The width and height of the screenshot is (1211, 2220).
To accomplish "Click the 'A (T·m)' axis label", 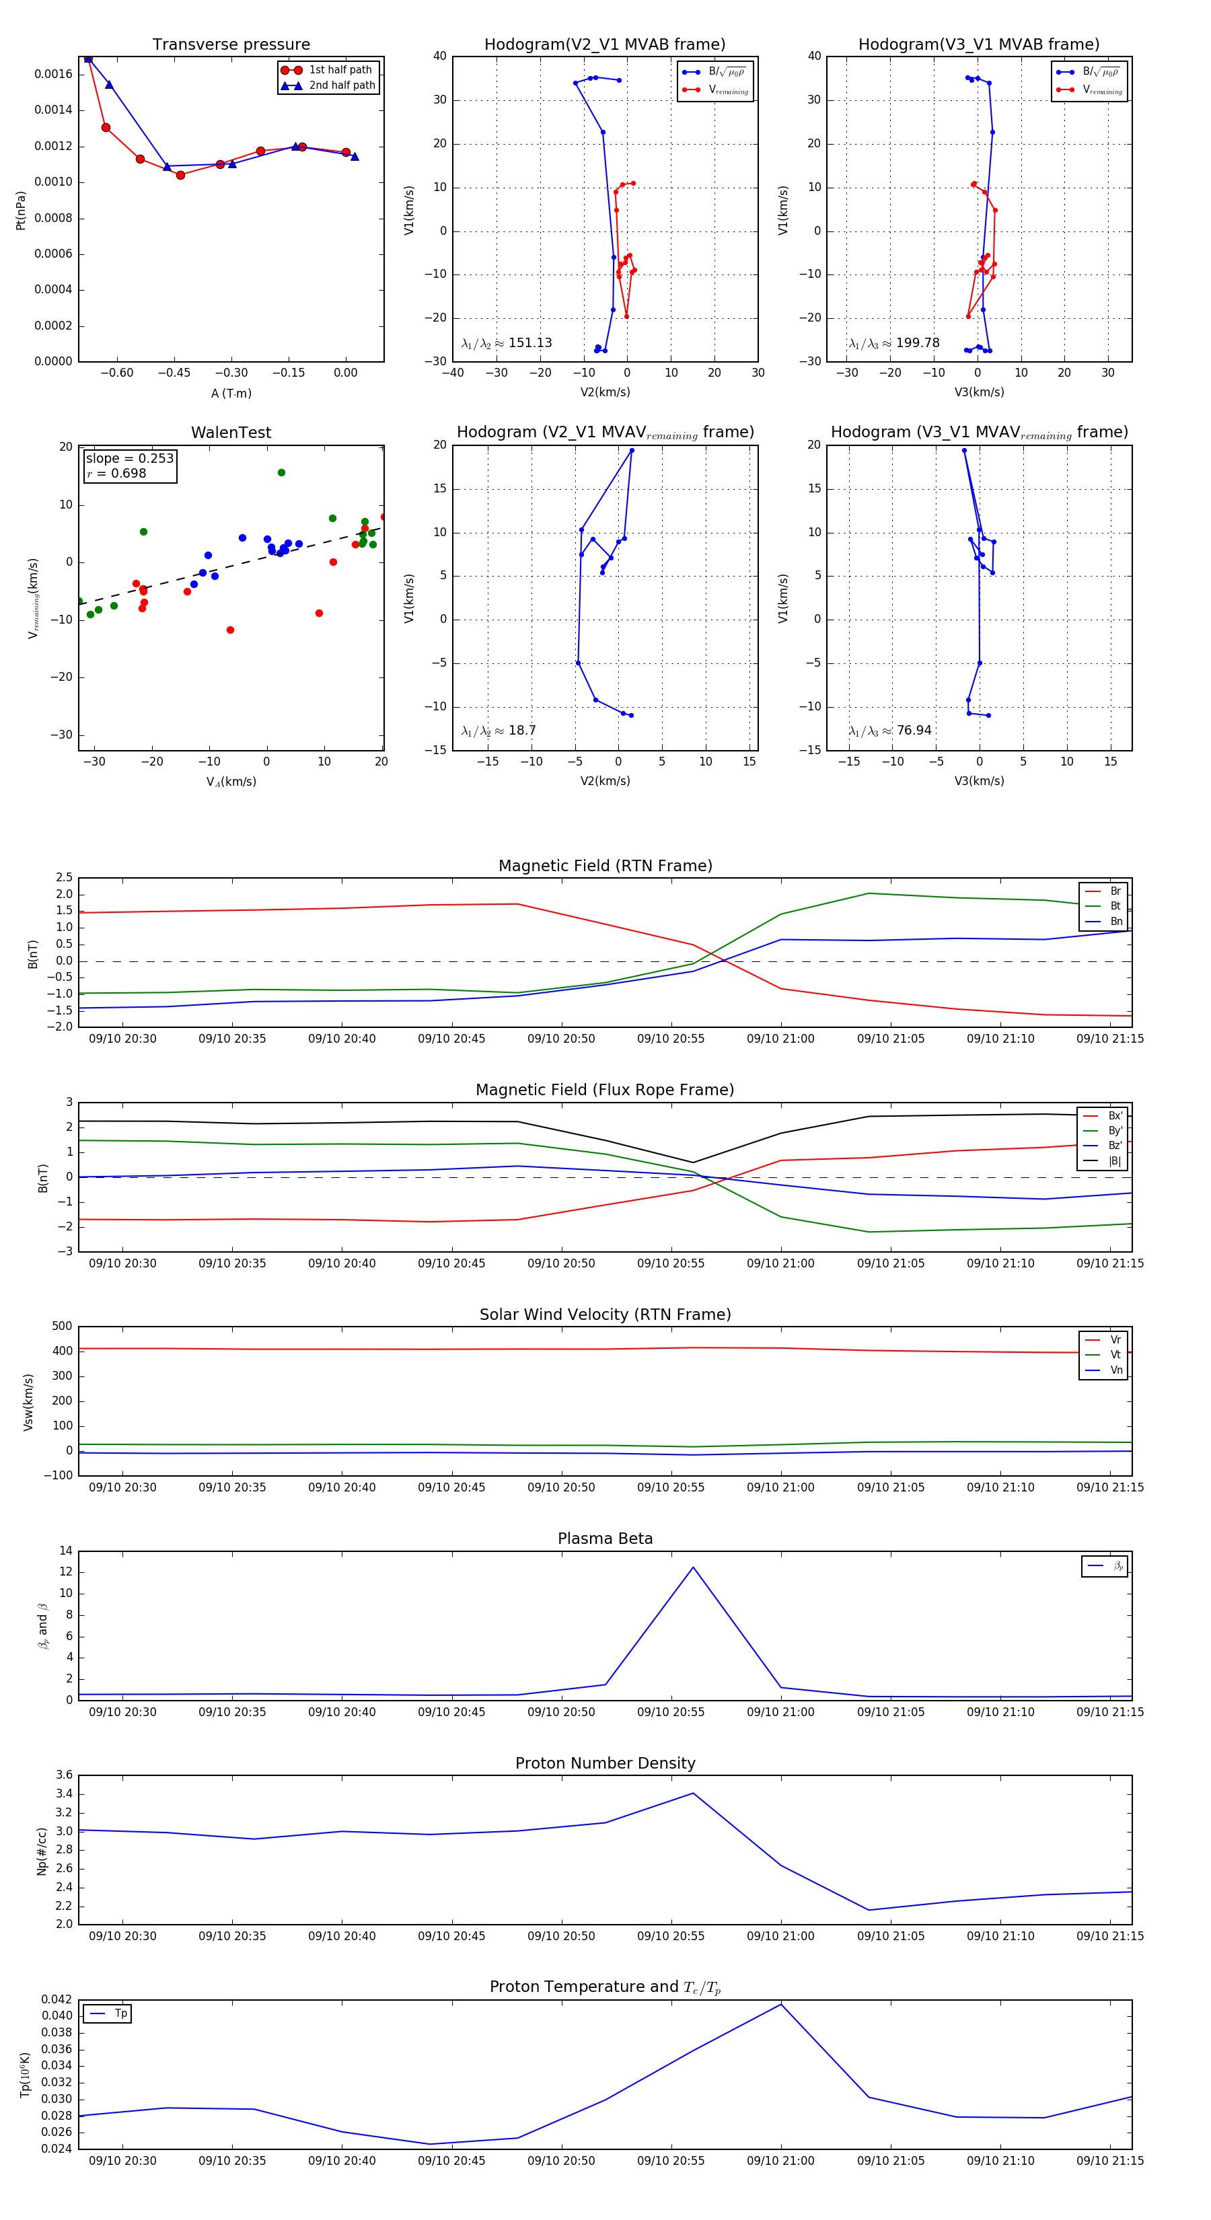I will coord(231,393).
